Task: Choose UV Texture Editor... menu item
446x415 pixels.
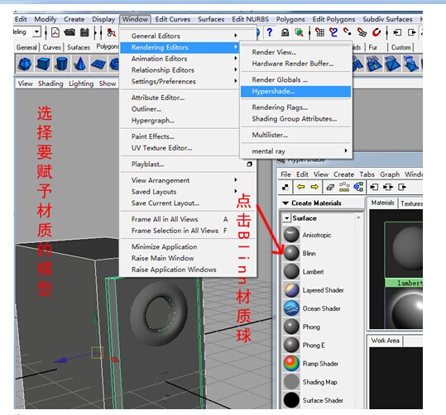Action: coord(180,148)
